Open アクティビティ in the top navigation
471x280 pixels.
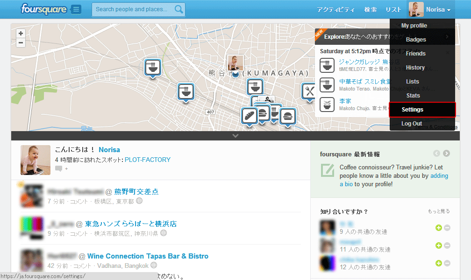point(335,10)
